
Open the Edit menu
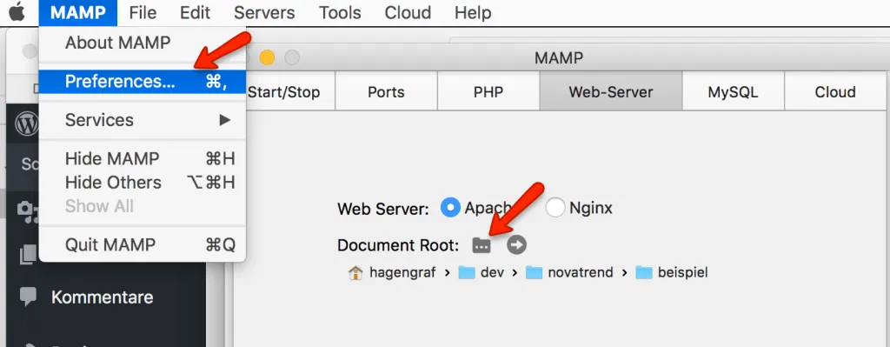pos(195,12)
